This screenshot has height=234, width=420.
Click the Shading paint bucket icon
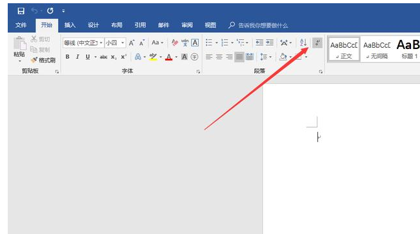pyautogui.click(x=283, y=57)
